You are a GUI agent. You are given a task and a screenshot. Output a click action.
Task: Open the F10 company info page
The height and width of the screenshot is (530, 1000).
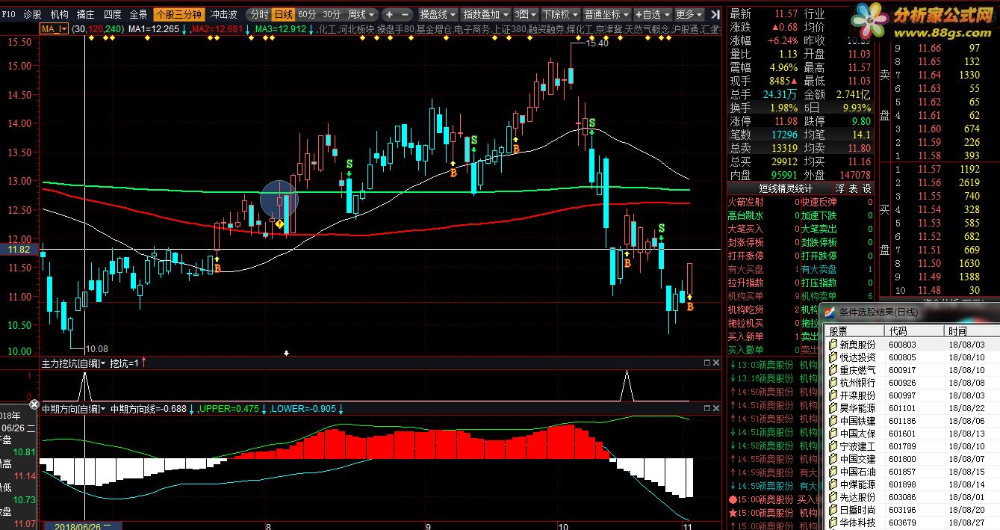9,14
